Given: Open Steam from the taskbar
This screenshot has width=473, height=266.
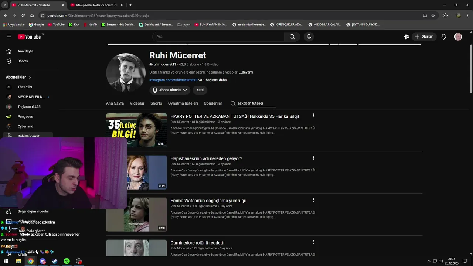Looking at the screenshot, I should 54,261.
